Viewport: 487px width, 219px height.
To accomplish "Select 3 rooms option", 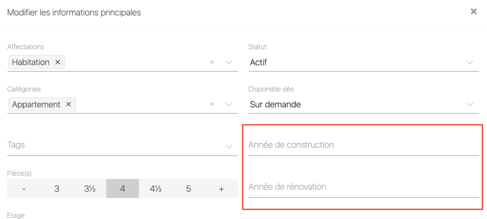I will point(57,189).
